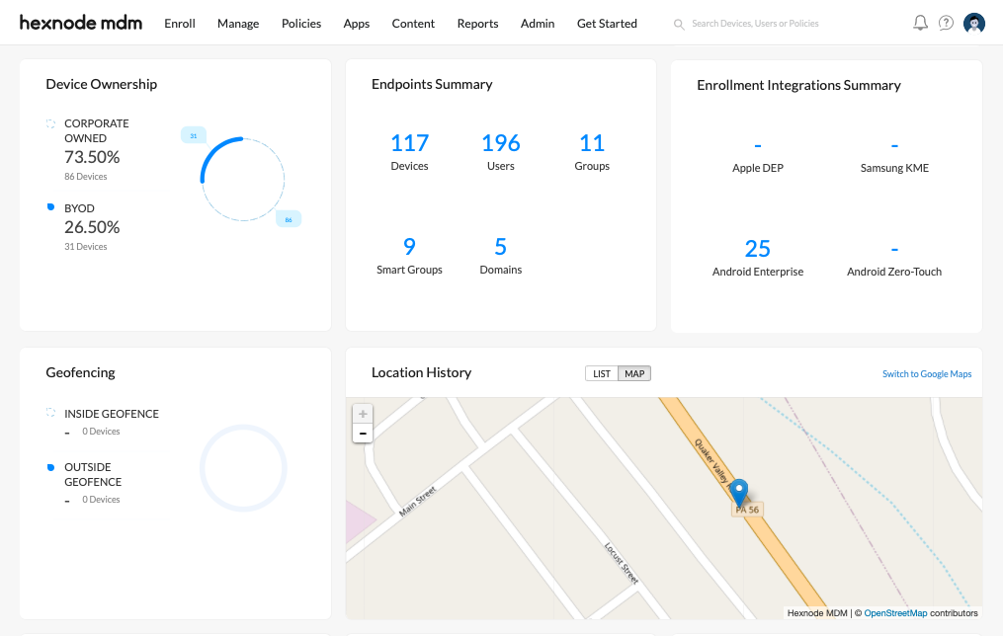Viewport: 1003px width, 636px height.
Task: Click the hexnode mdm logo
Action: [81, 23]
